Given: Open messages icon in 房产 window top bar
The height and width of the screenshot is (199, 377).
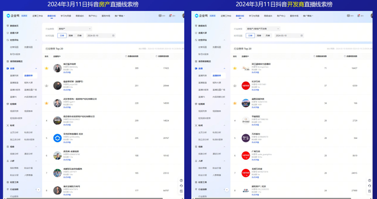Looking at the screenshot, I should 160,16.
